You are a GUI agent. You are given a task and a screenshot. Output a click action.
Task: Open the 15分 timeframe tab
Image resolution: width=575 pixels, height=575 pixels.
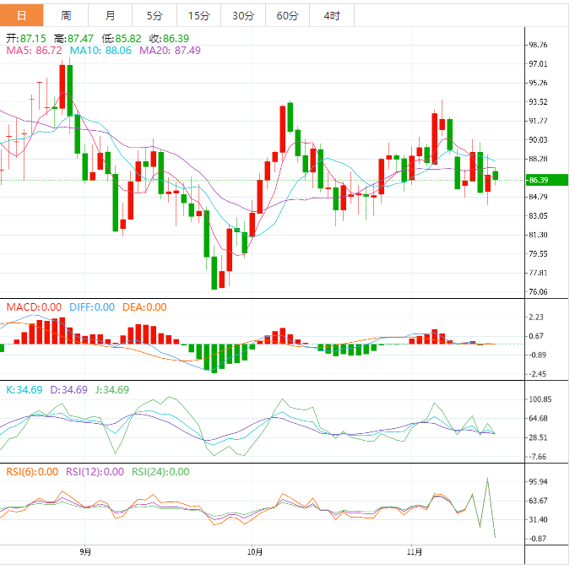(198, 15)
